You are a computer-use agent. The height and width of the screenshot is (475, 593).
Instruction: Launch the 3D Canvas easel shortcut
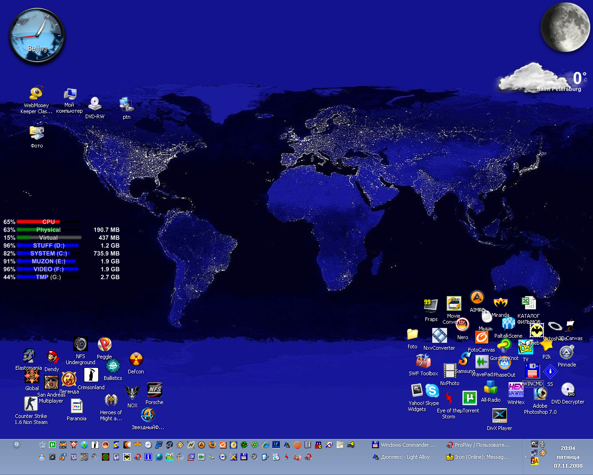(570, 327)
